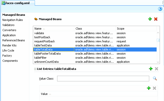The image size is (164, 101).
Task: Open Navigation Rules section
Action: [12, 20]
